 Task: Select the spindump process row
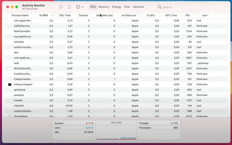pyautogui.click(x=116, y=90)
